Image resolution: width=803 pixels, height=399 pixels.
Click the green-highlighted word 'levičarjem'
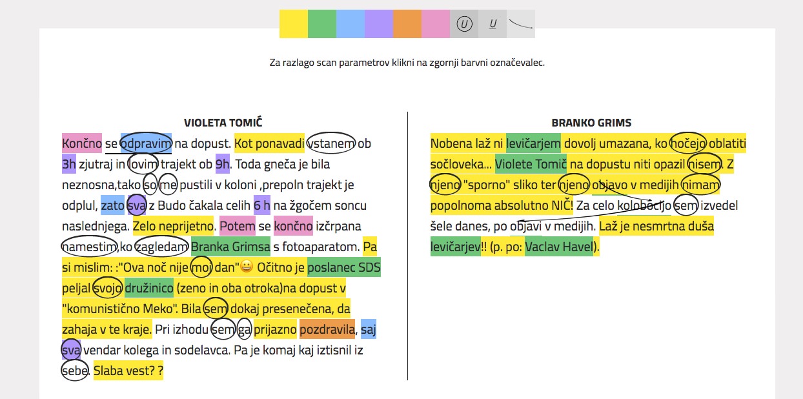[x=533, y=143]
